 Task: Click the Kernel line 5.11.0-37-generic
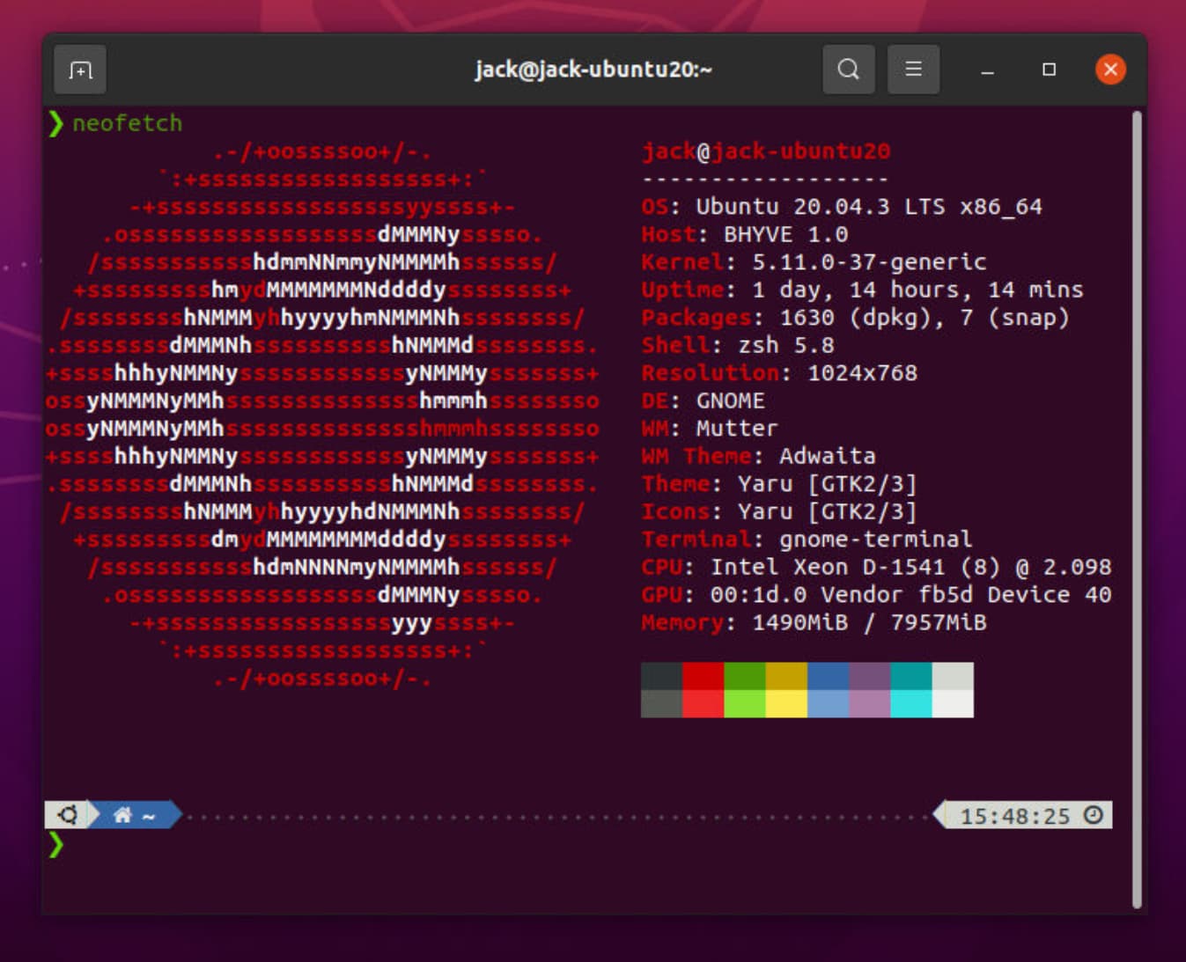(814, 262)
